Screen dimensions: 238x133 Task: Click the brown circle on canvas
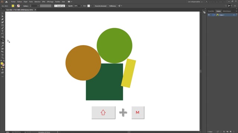coord(83,63)
